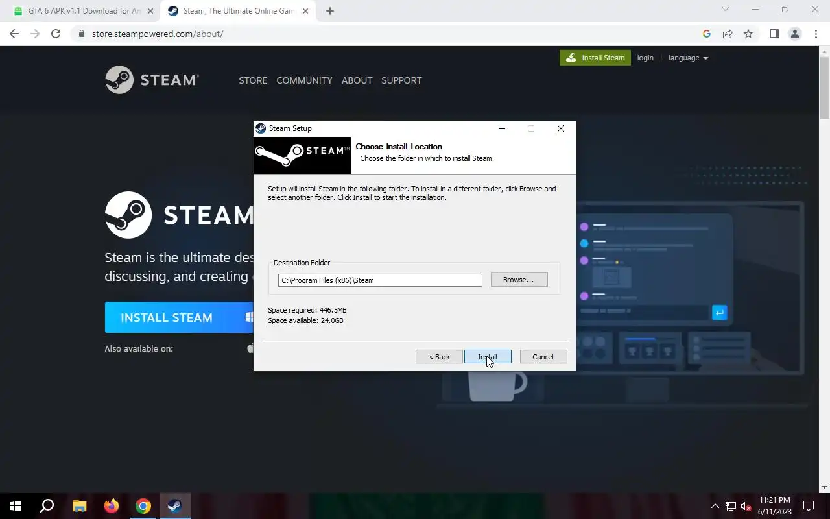Click the Steam logo in page header

click(x=152, y=80)
